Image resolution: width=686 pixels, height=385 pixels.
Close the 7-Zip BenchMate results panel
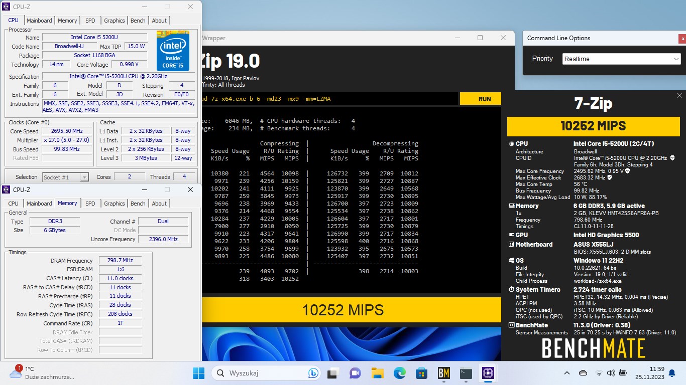pos(679,95)
